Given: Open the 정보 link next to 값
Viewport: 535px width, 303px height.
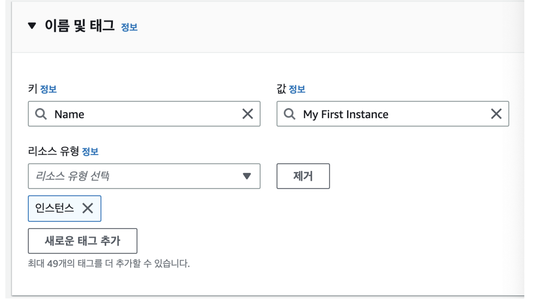Looking at the screenshot, I should tap(297, 89).
